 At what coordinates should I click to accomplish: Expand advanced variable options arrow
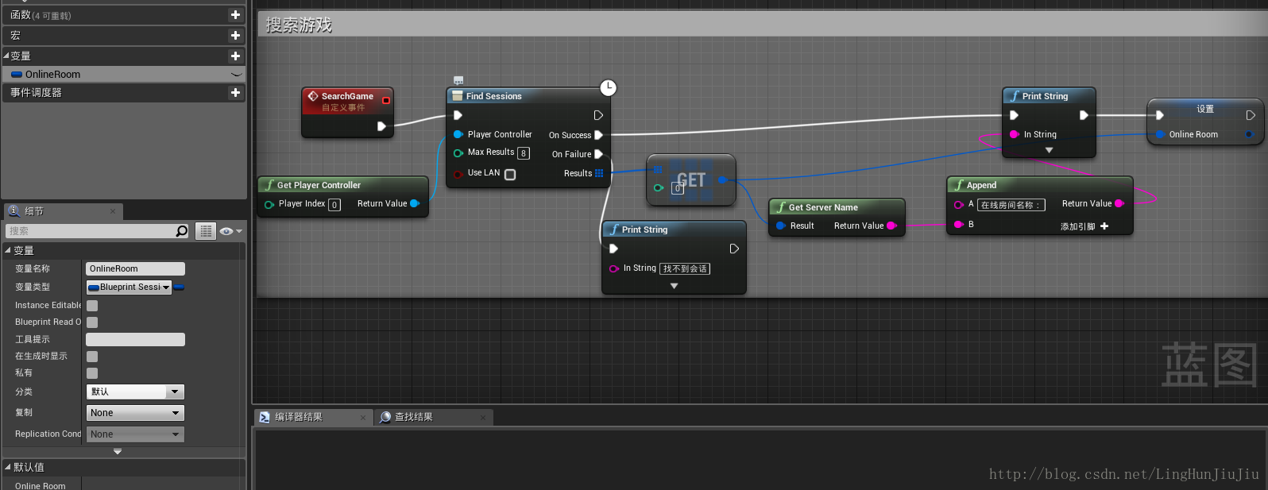pos(118,452)
